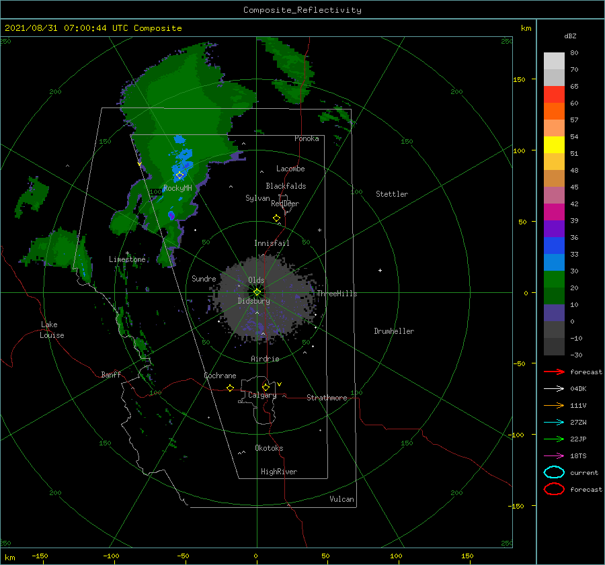Click the yellow radar marker at Olds
Viewport: 605px width, 565px height.
257,292
